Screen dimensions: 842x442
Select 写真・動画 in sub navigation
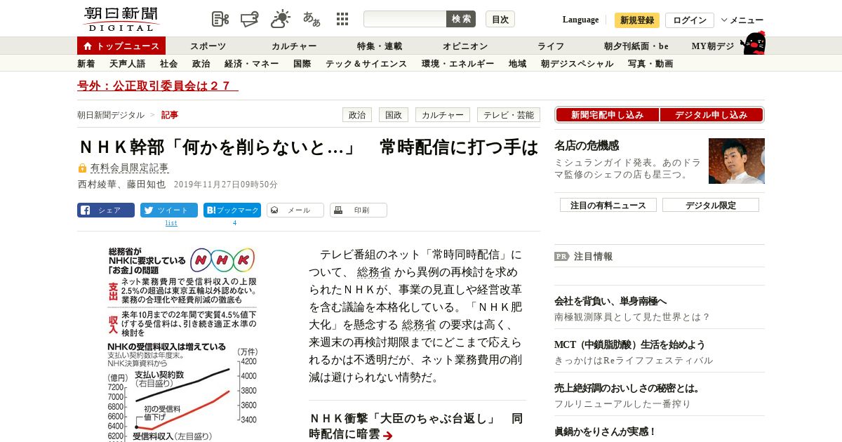tap(650, 64)
